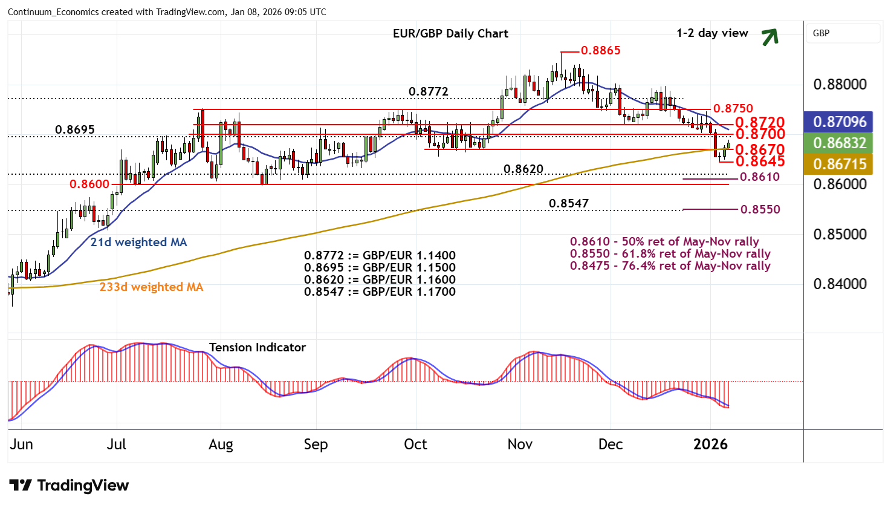Viewport: 891px width, 508px height.
Task: Click the 233d weighted MA label
Action: [x=151, y=287]
